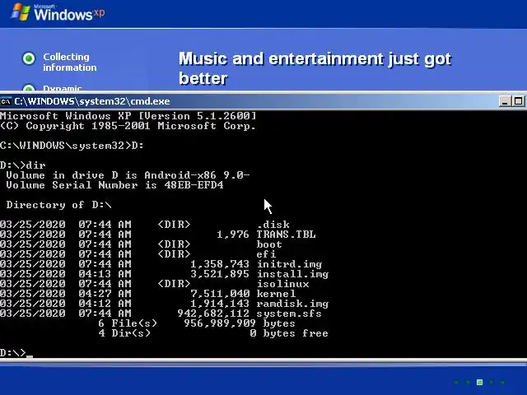Click the Version 5.1.2600 header line
Image resolution: width=527 pixels, height=395 pixels.
128,116
